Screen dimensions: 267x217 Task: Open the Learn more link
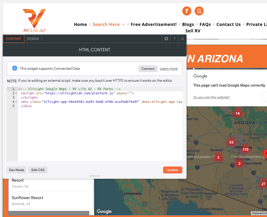(169, 69)
